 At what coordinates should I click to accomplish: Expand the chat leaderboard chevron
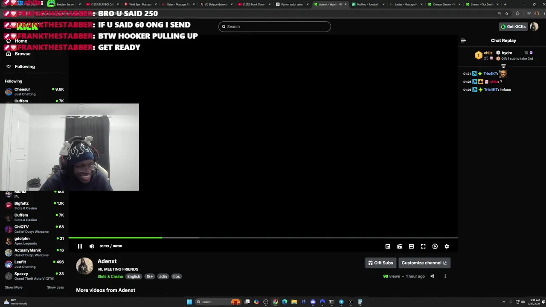(x=503, y=66)
